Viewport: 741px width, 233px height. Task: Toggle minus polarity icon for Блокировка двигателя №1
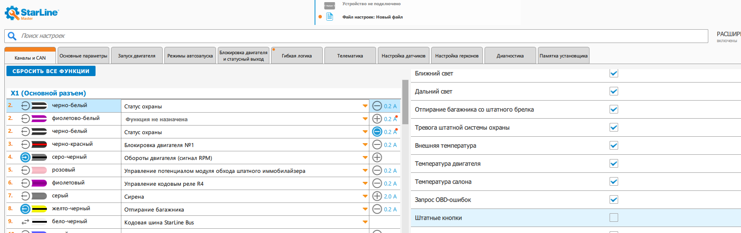[377, 144]
